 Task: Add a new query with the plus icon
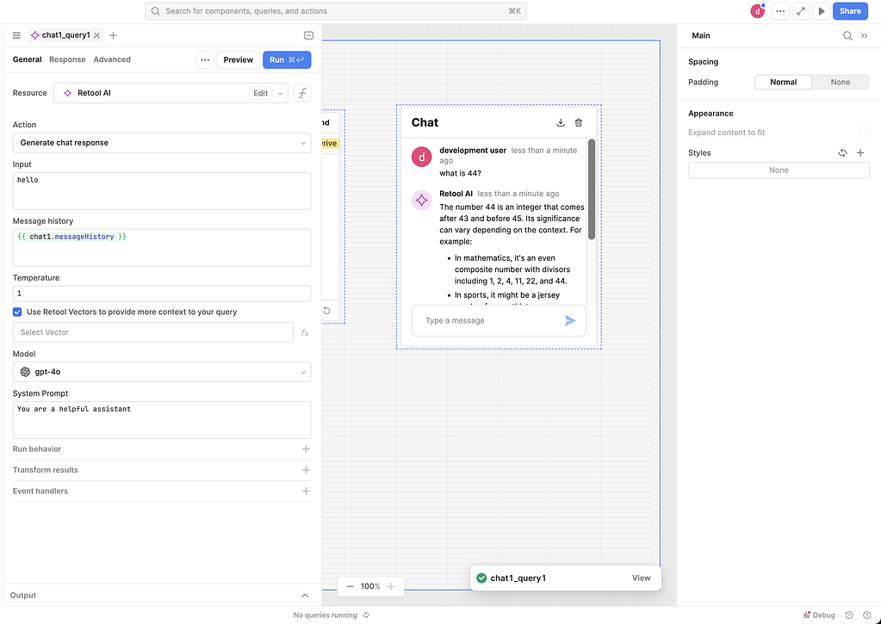tap(112, 36)
